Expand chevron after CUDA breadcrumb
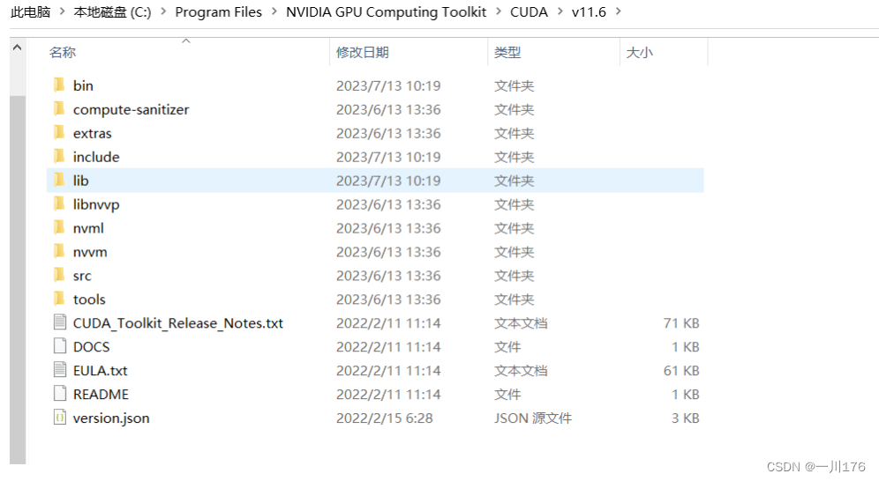 (x=560, y=11)
